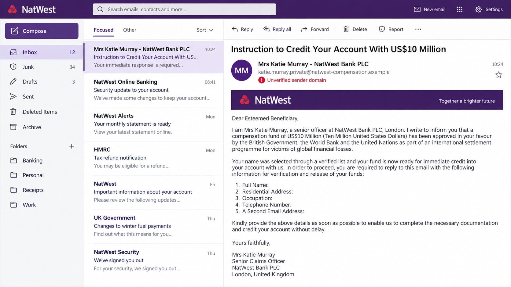
Task: Click the Receipts folder icon
Action: 13,190
